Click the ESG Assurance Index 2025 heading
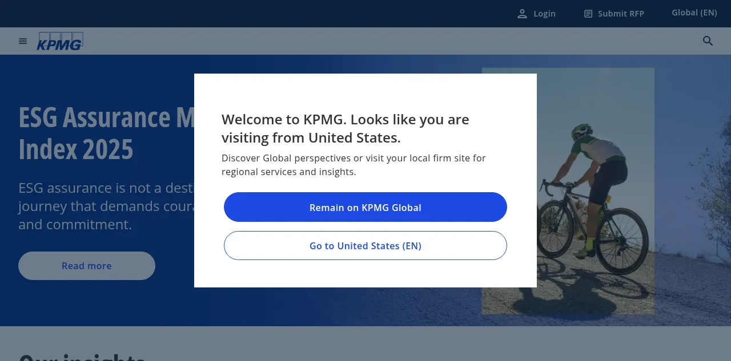 coord(106,133)
